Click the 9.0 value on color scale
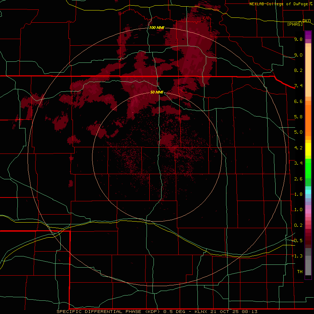Viewport: 314px width, 314px height. pyautogui.click(x=298, y=55)
